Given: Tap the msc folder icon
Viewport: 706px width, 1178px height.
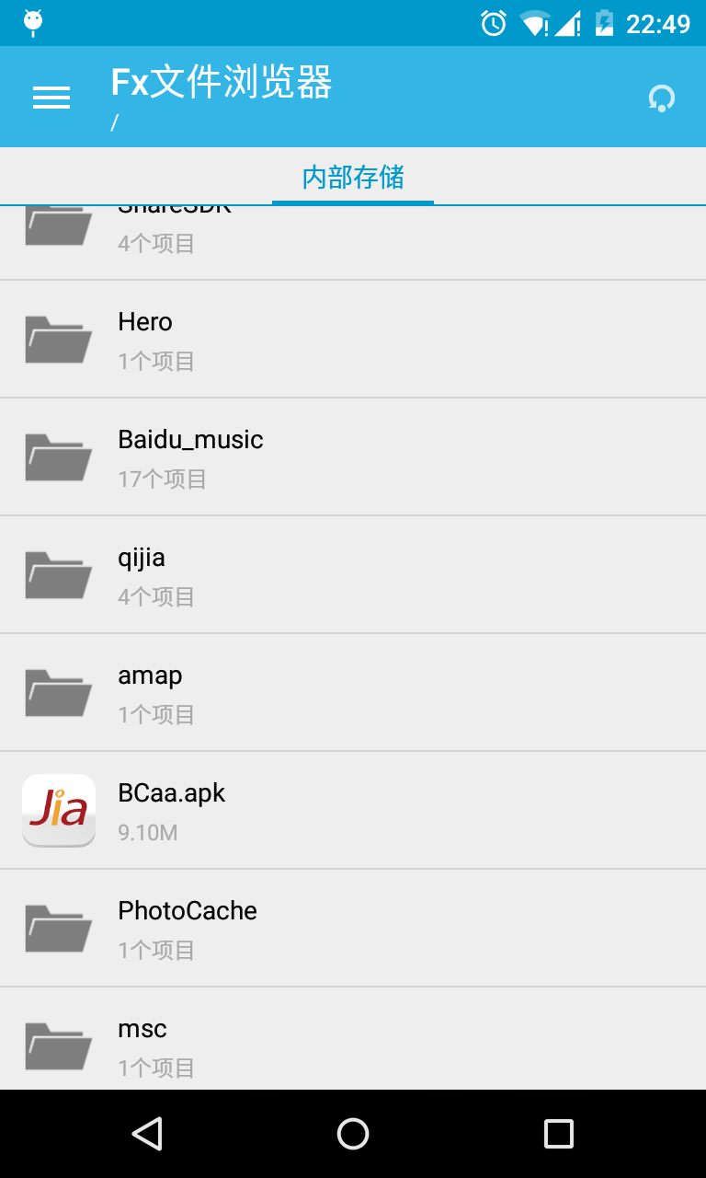Looking at the screenshot, I should point(59,1045).
